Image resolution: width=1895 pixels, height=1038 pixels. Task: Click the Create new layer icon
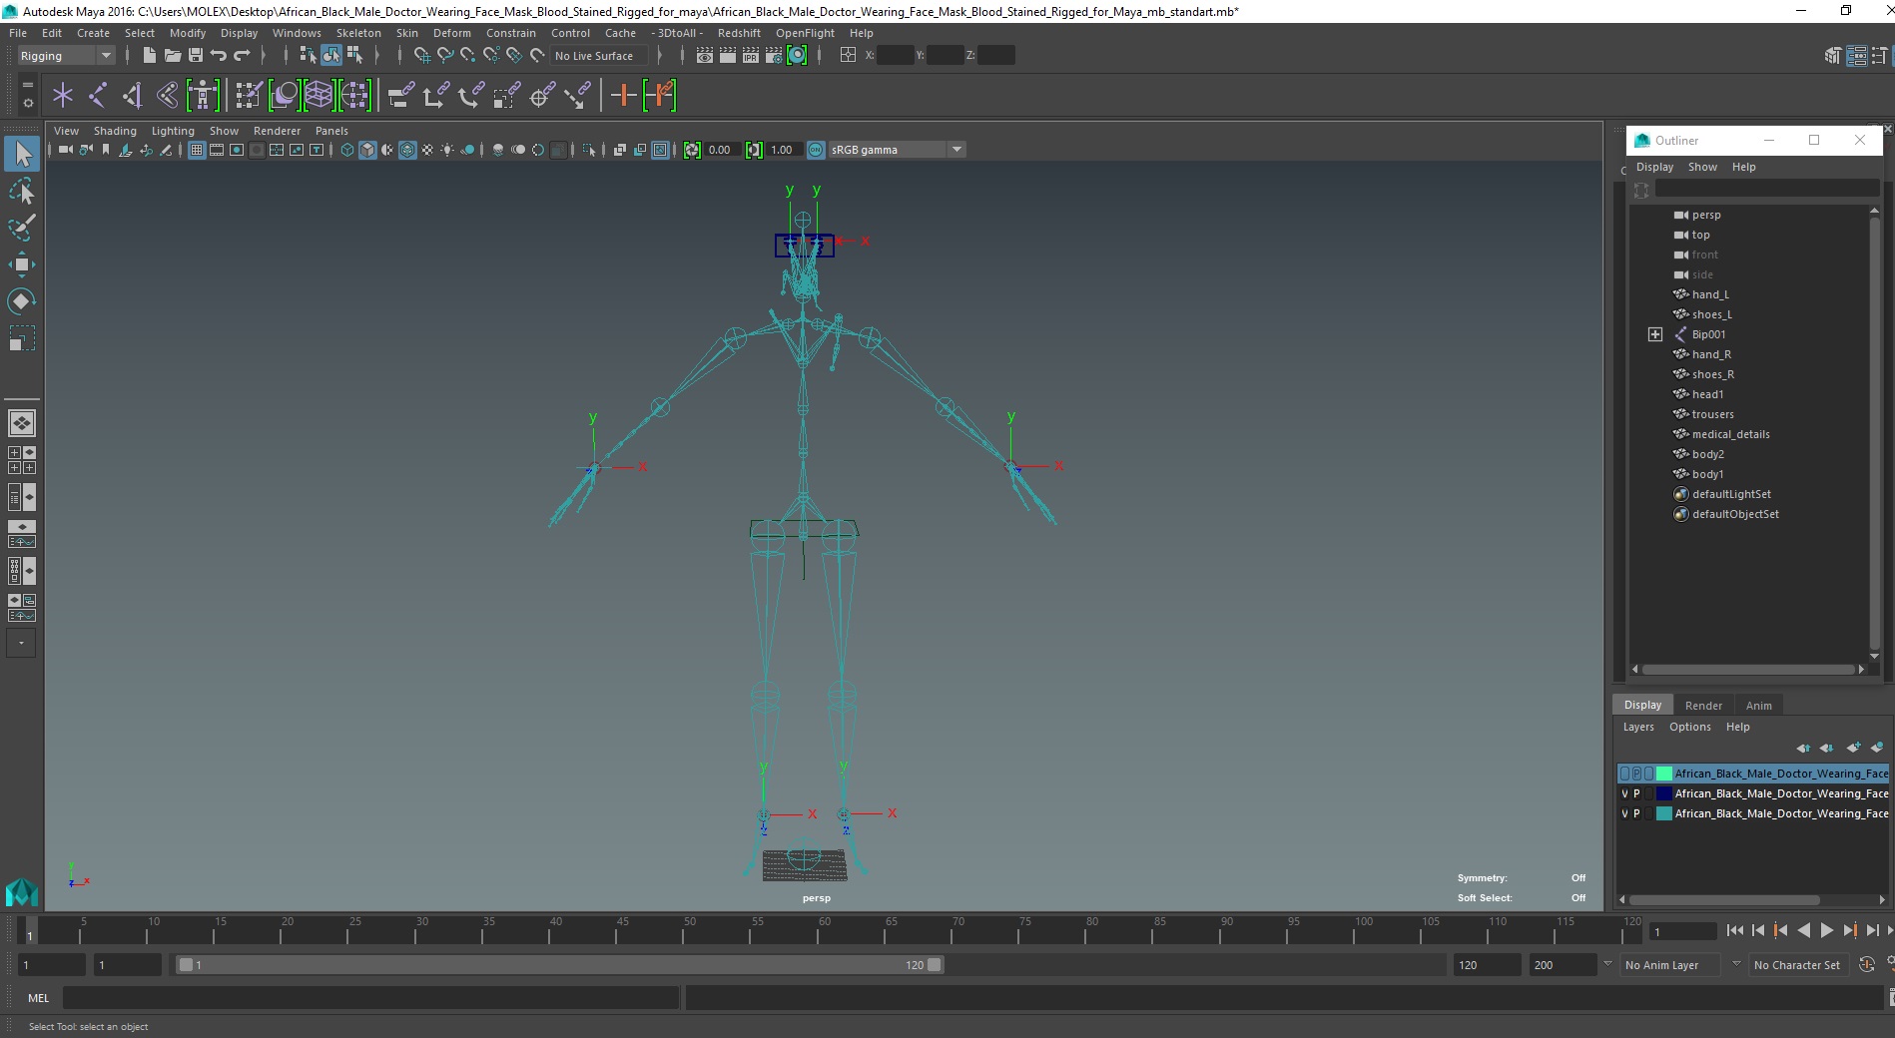[1854, 747]
